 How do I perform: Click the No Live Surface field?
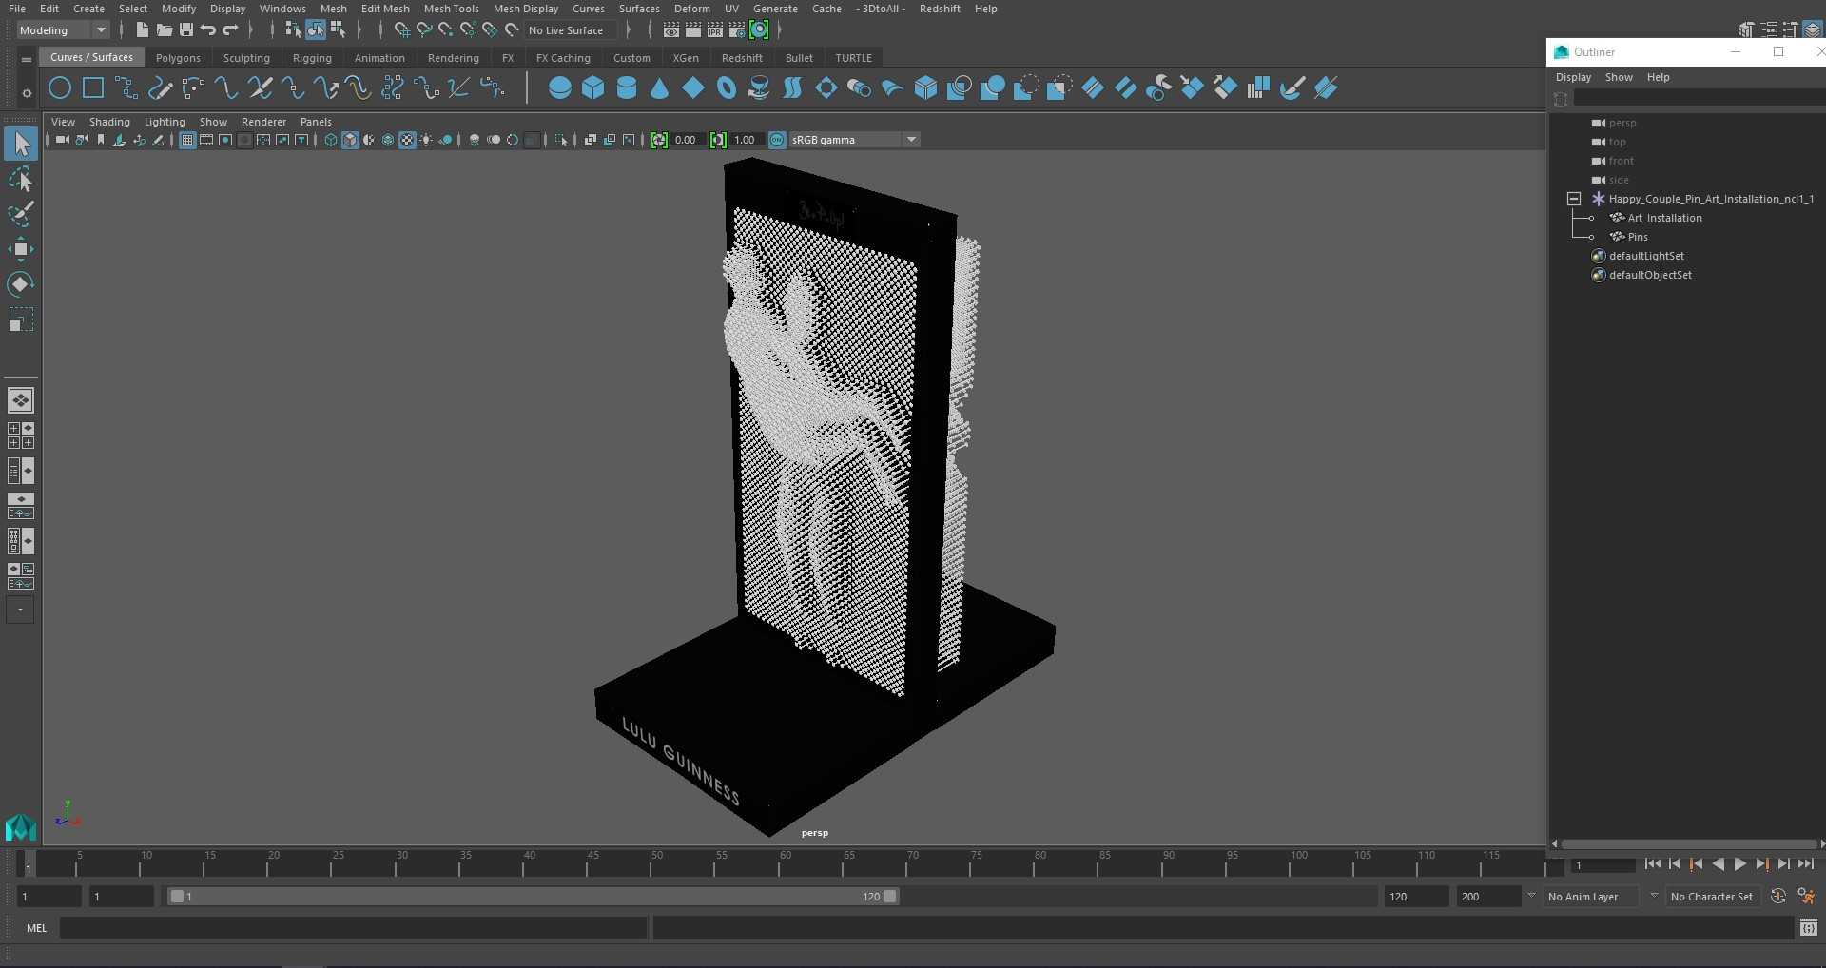click(x=571, y=30)
